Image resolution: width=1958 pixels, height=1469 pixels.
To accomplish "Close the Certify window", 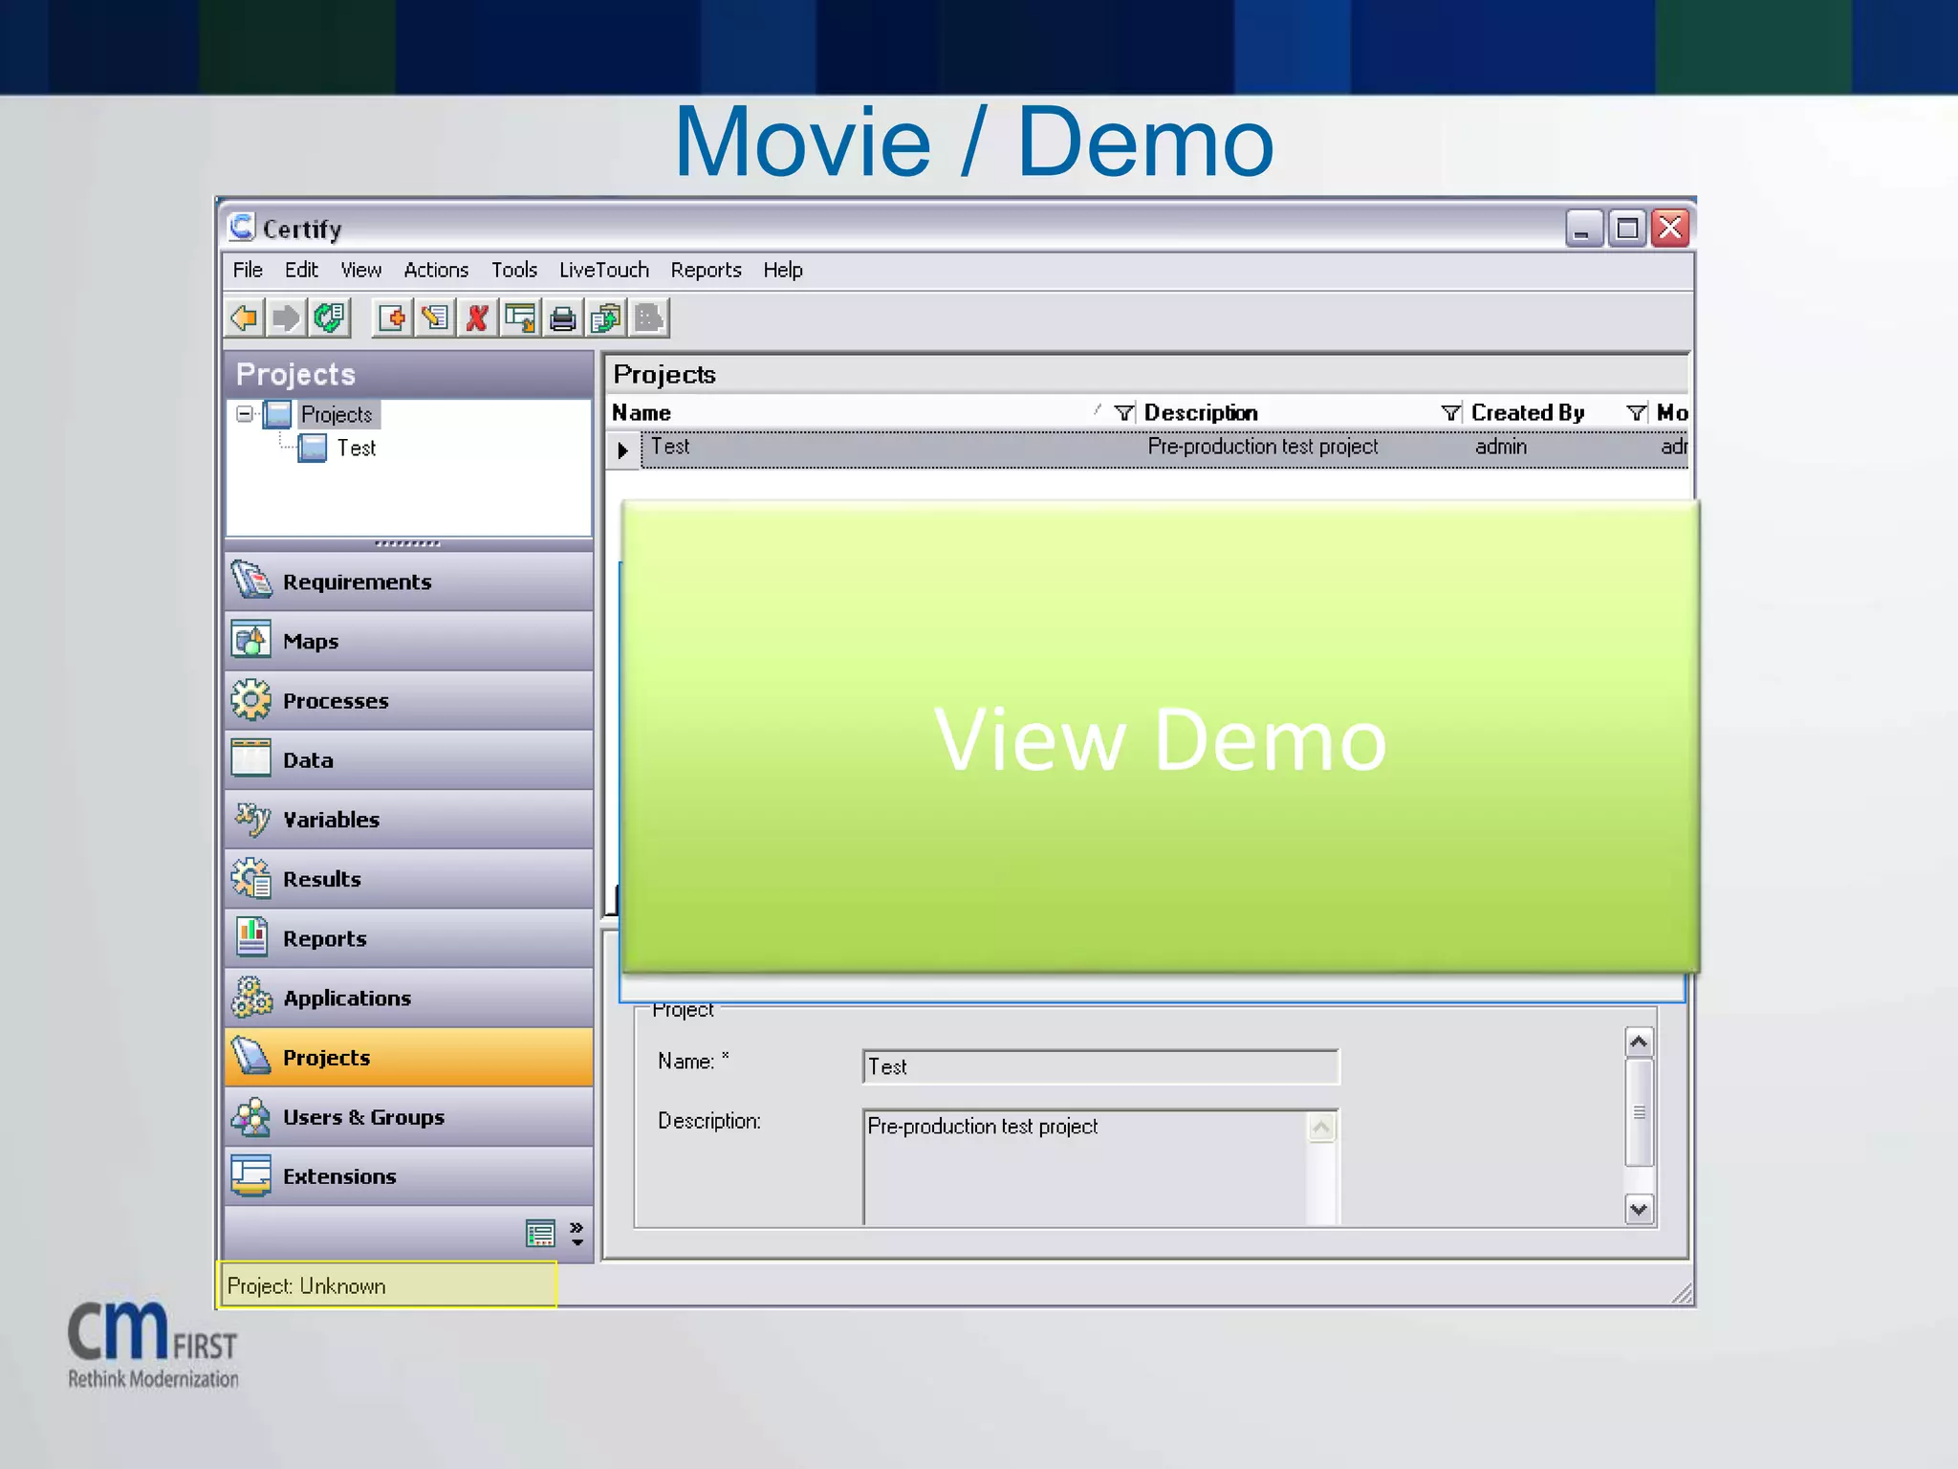I will pyautogui.click(x=1670, y=229).
